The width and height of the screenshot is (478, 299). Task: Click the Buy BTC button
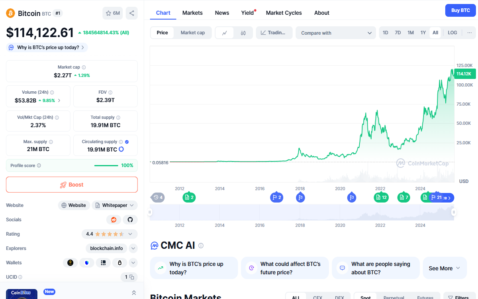pos(460,10)
